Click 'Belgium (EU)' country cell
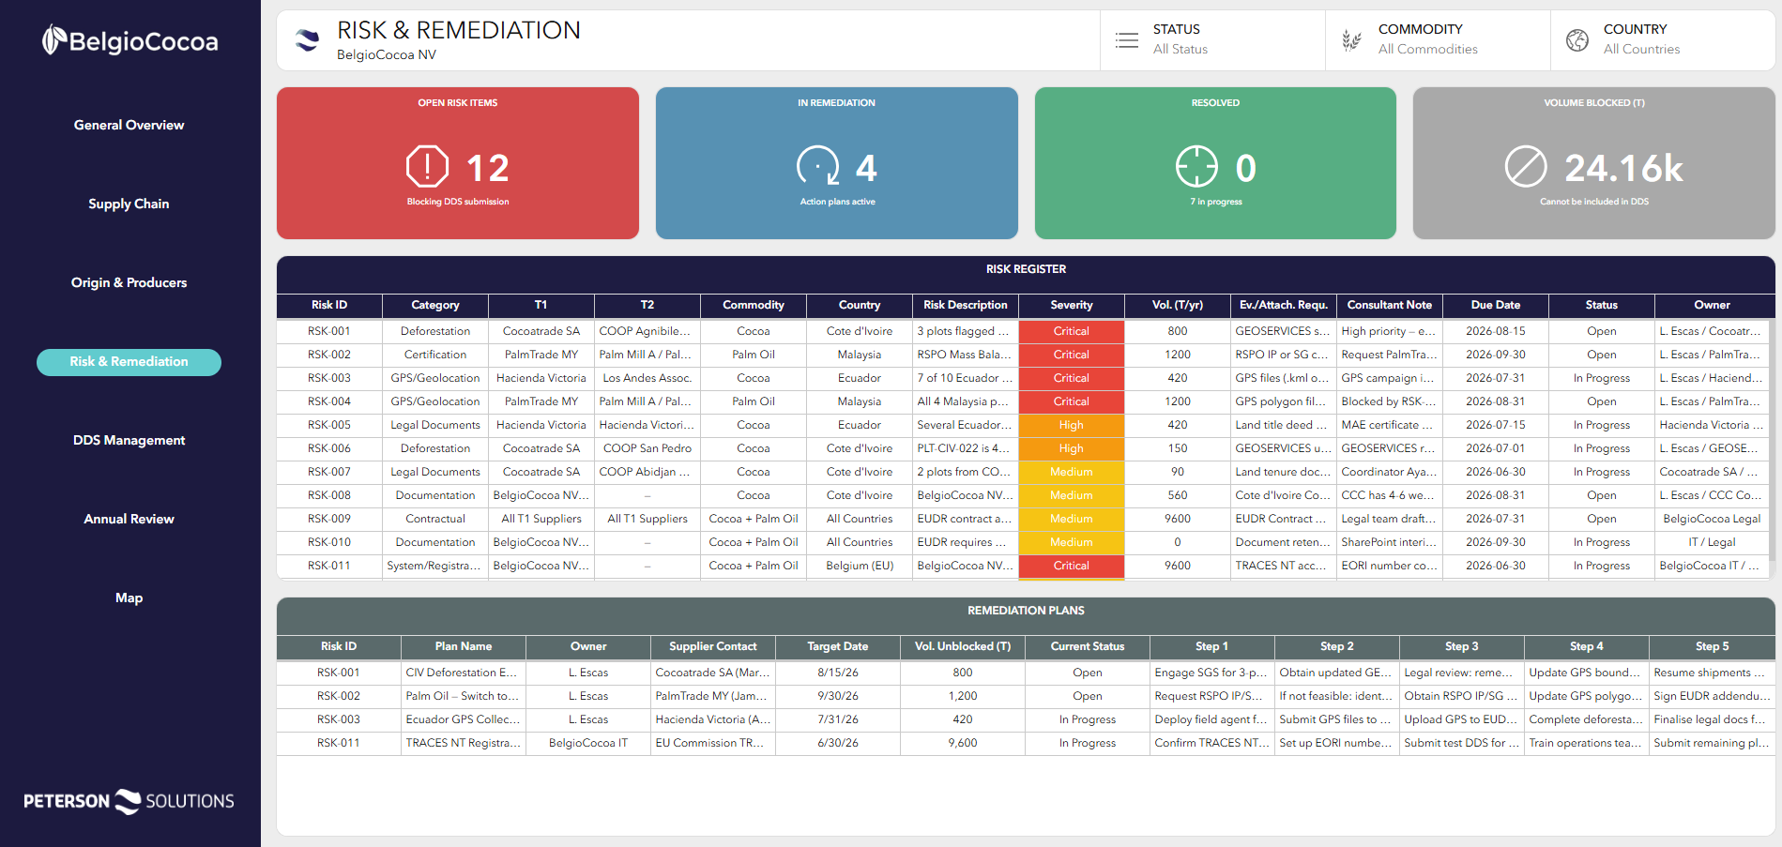Image resolution: width=1782 pixels, height=847 pixels. coord(860,566)
